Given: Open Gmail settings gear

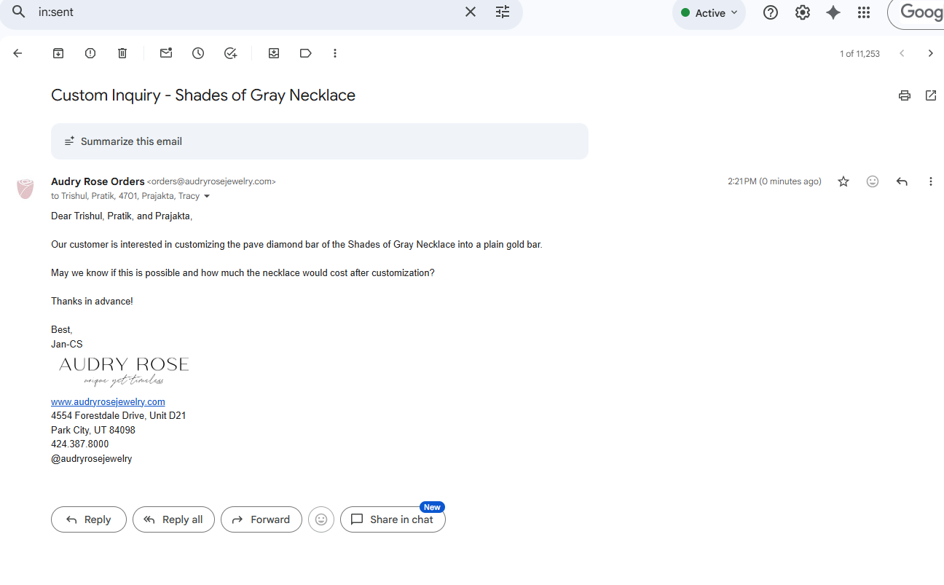Looking at the screenshot, I should [802, 12].
